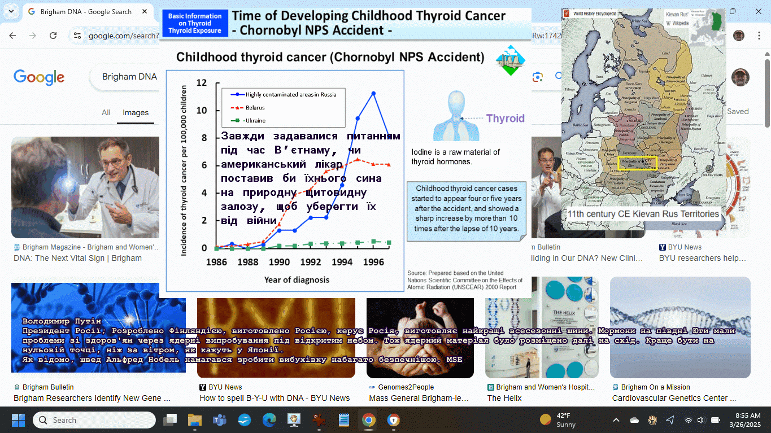Switch to the All results tab
771x433 pixels.
[x=106, y=112]
